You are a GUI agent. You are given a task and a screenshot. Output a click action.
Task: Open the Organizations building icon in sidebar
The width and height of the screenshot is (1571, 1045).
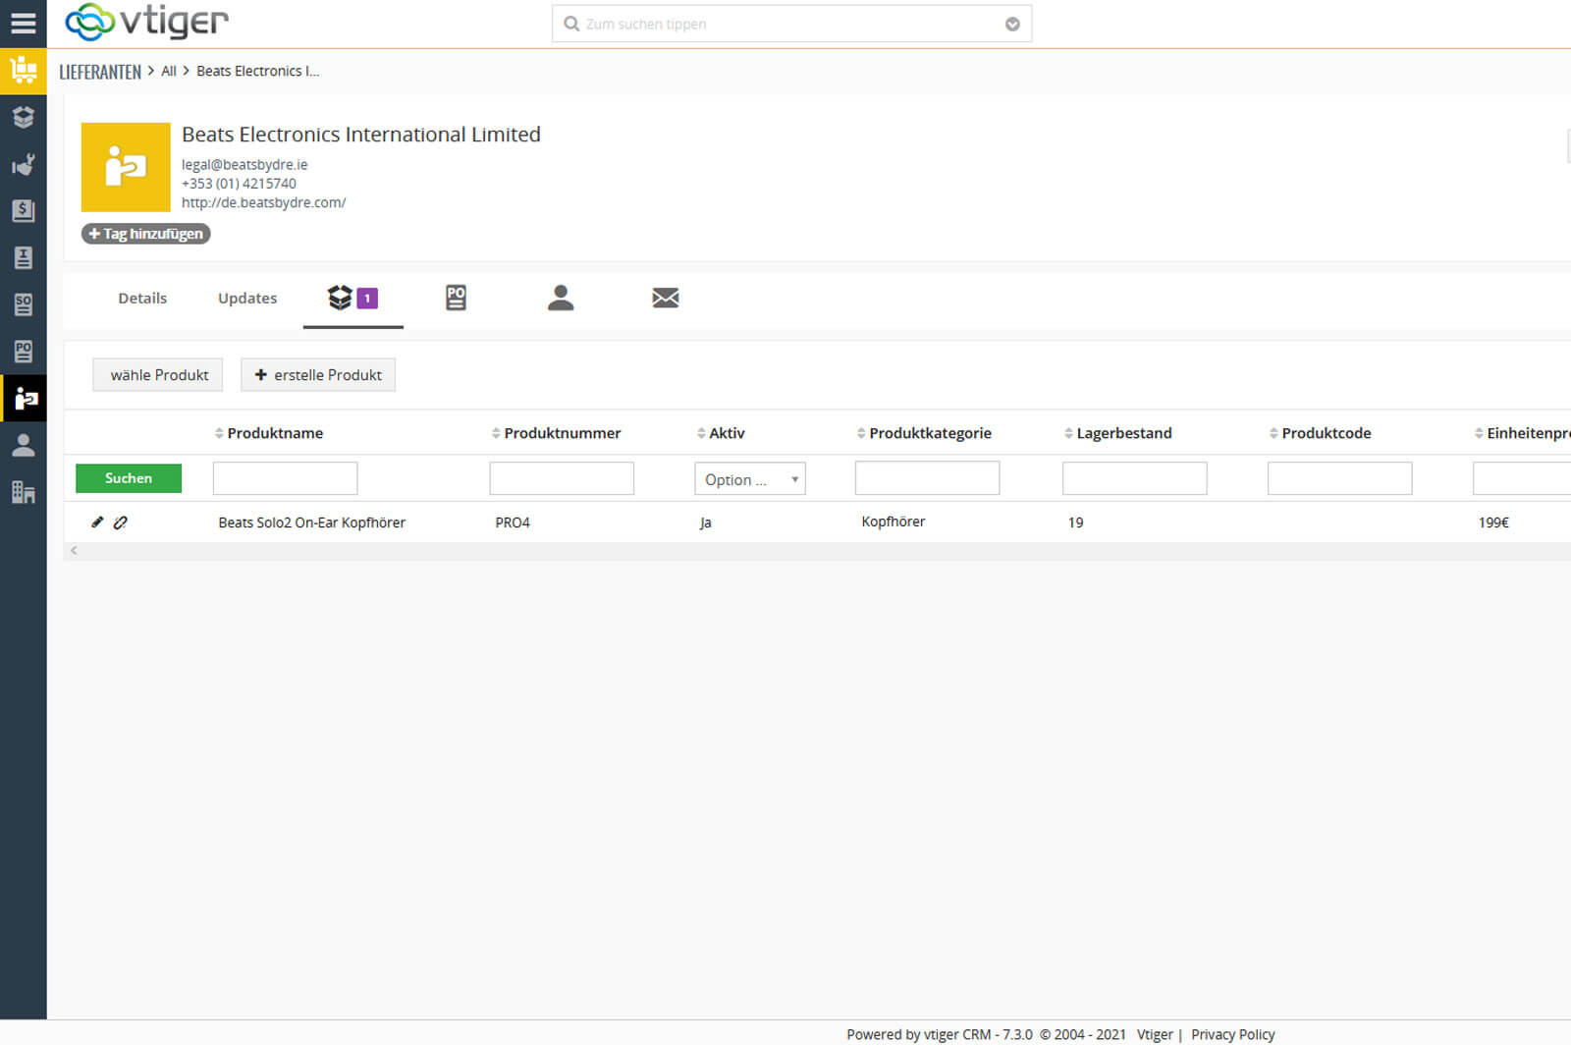(x=23, y=492)
